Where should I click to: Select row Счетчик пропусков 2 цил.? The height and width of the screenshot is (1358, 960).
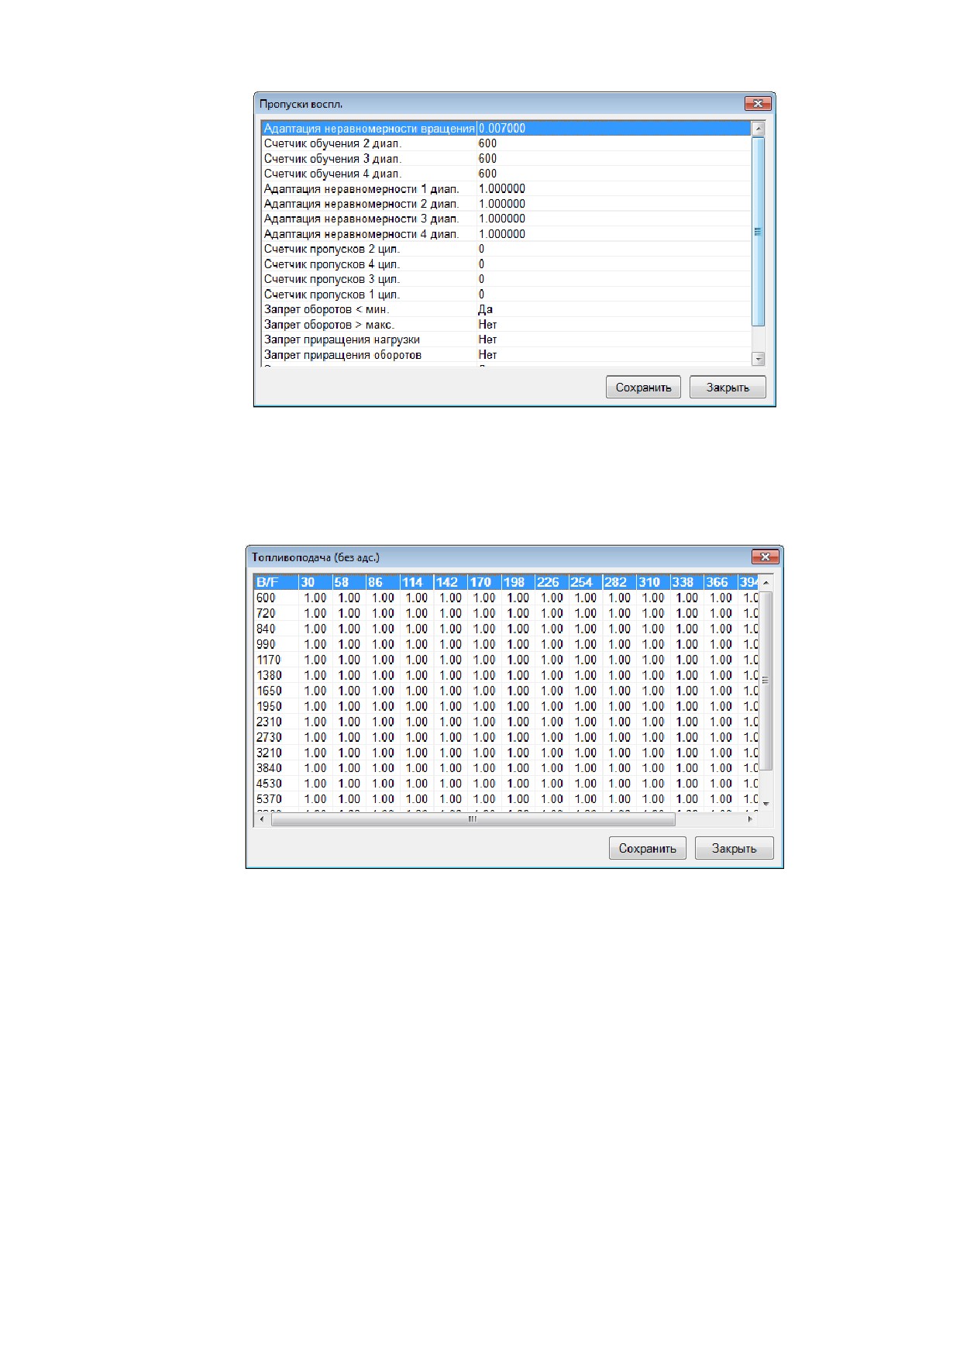point(506,250)
